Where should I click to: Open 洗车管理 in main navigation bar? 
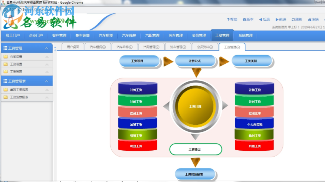(x=175, y=36)
